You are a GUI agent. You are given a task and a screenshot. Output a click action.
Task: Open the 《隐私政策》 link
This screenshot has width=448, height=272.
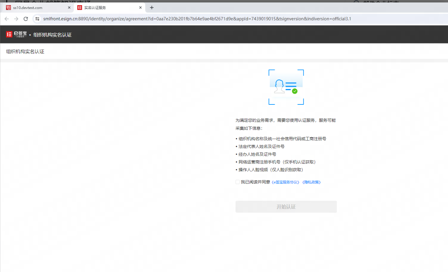[312, 182]
